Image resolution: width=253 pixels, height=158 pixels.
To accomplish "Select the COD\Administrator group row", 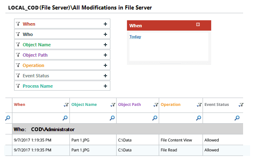I will [x=127, y=129].
